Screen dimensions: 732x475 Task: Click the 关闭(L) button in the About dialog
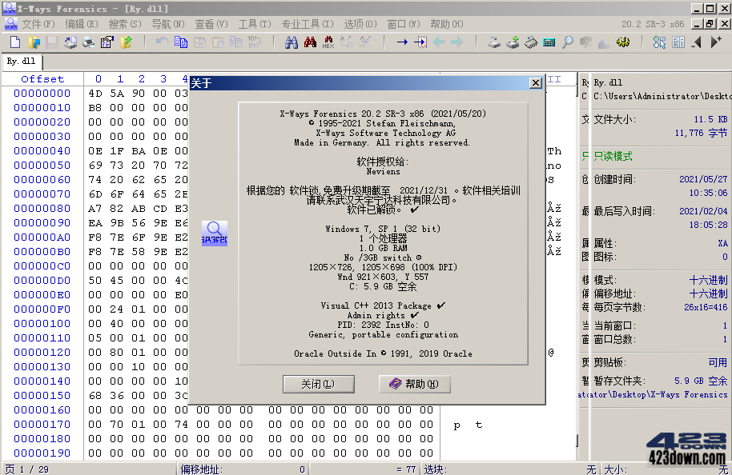tap(318, 384)
